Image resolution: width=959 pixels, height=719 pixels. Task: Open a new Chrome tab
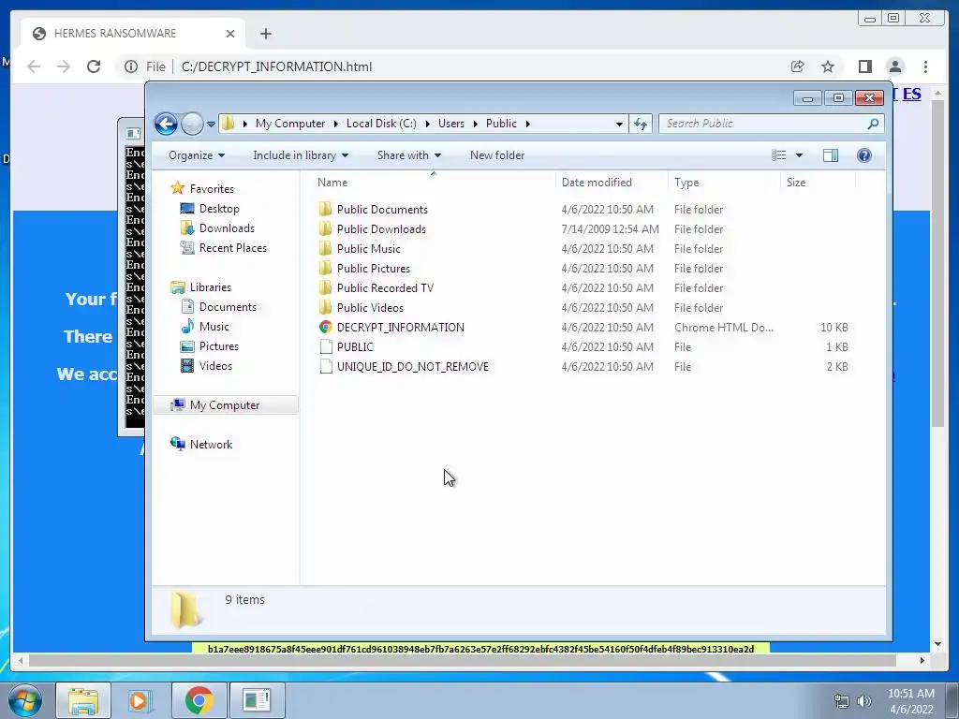coord(265,34)
